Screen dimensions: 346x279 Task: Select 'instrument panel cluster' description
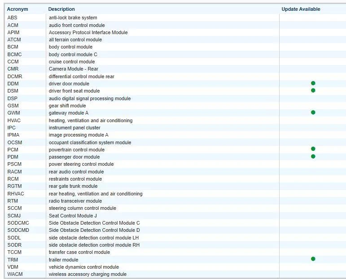(74, 128)
